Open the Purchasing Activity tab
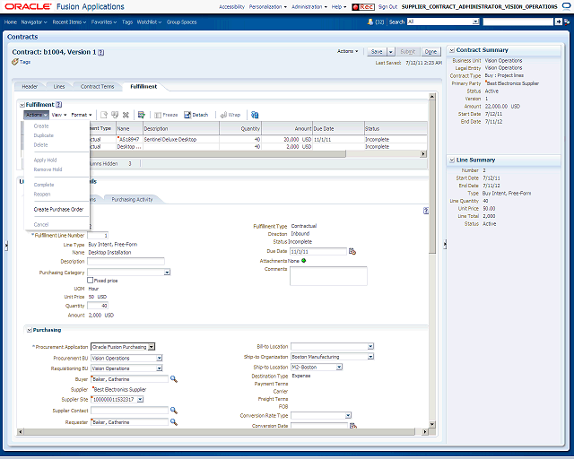 (132, 200)
